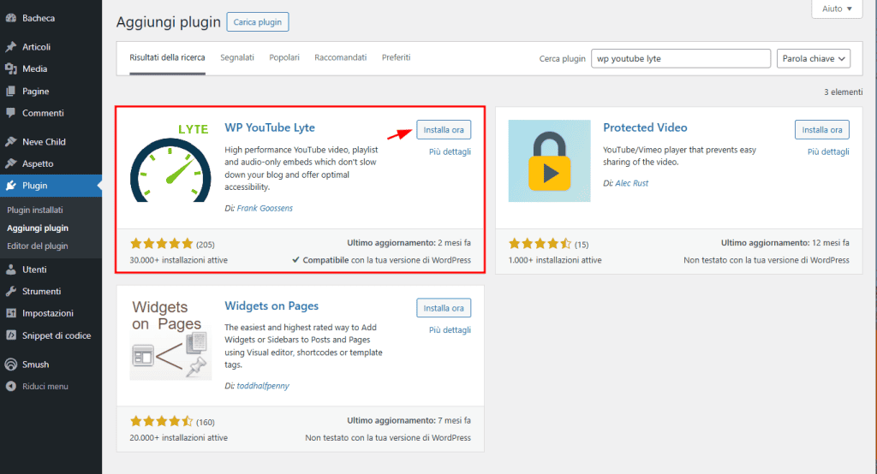Click '1.000+ installazioni attive' text
The width and height of the screenshot is (877, 474).
tap(555, 260)
